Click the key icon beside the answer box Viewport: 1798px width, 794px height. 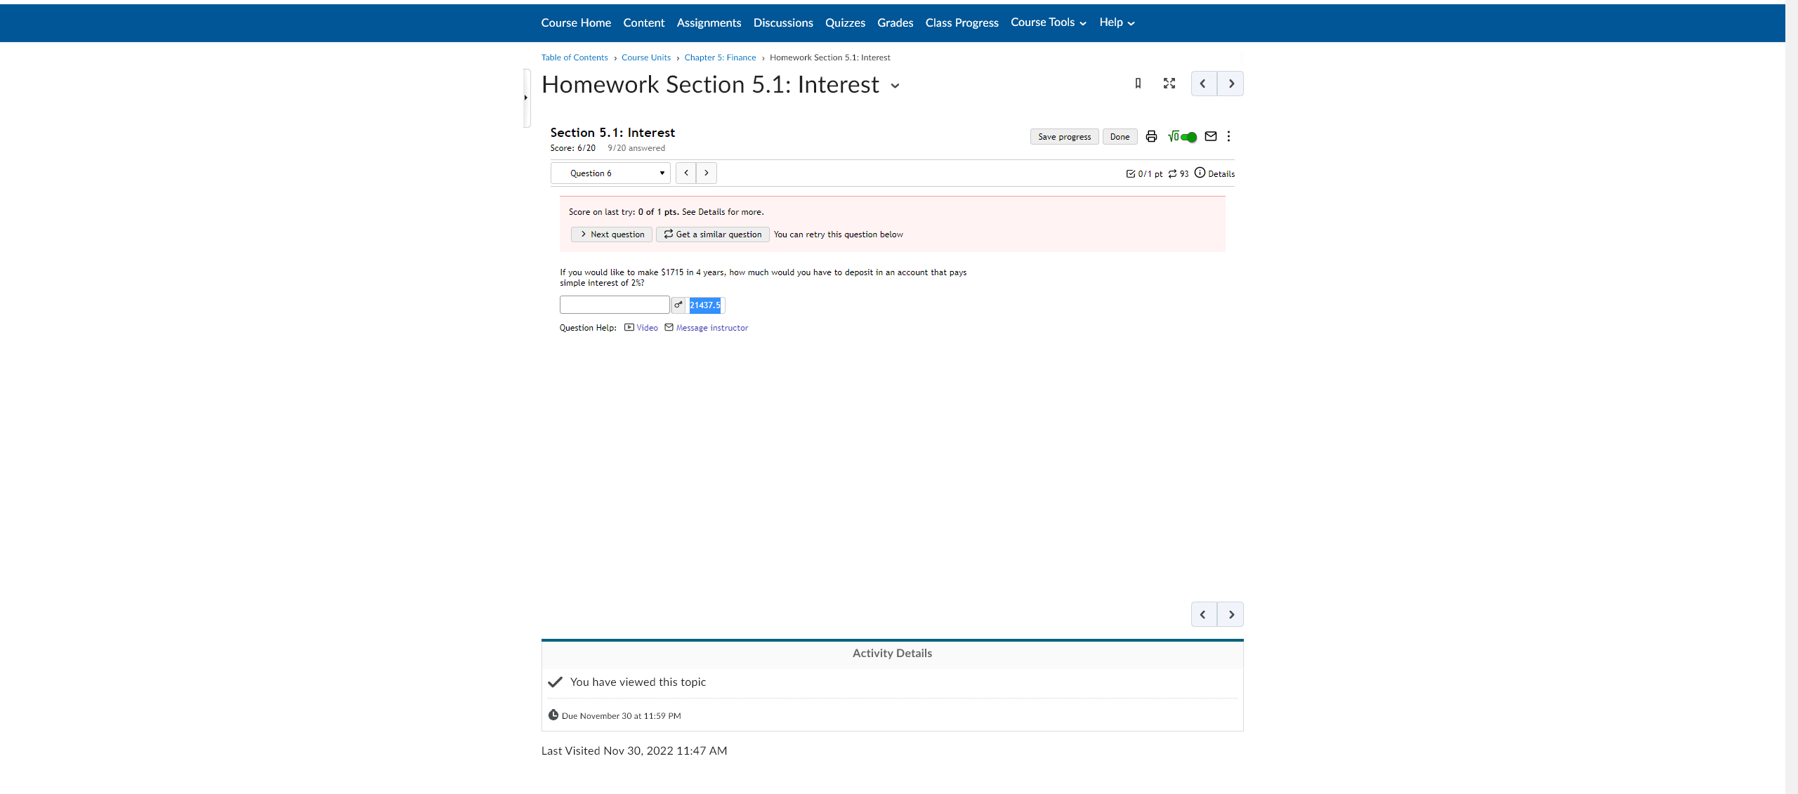[678, 305]
